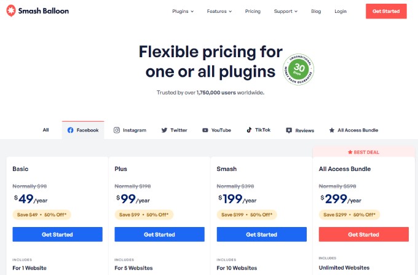This screenshot has width=418, height=275.
Task: Select the Facebook icon tab
Action: (71, 130)
